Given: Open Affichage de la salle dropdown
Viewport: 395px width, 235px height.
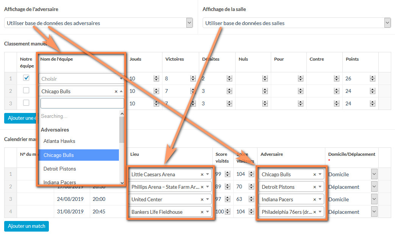Looking at the screenshot, I should point(297,23).
